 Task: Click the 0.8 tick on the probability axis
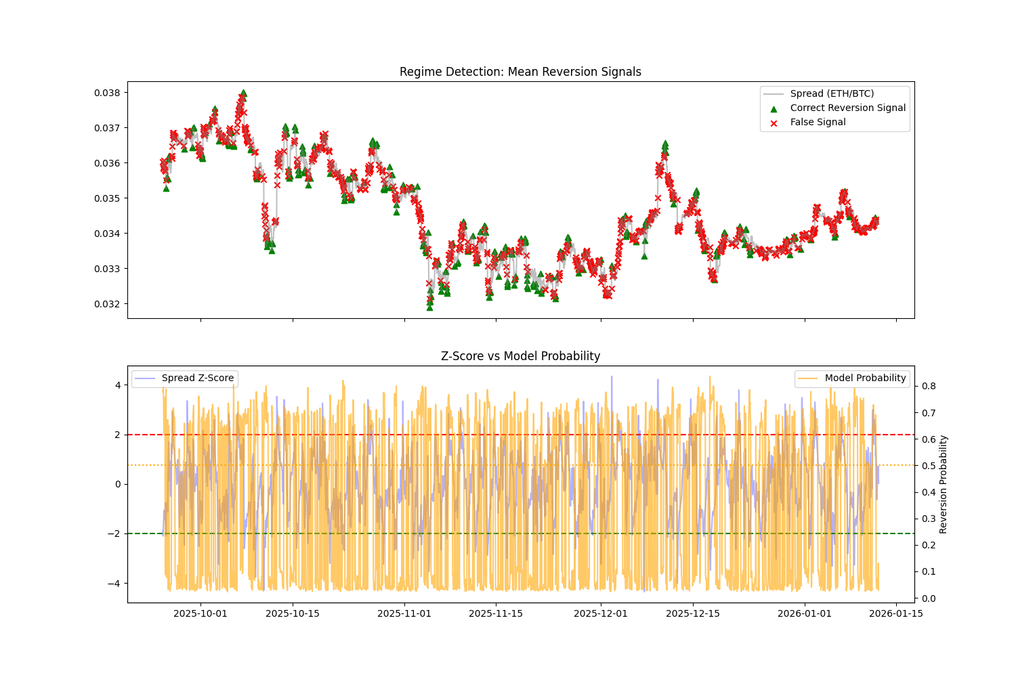tap(927, 386)
